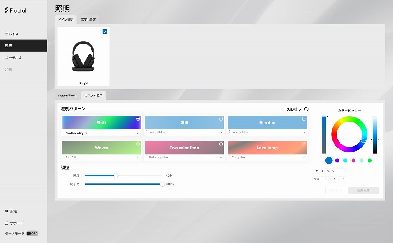
Task: Toggle dark mode switch on
Action: 32,233
